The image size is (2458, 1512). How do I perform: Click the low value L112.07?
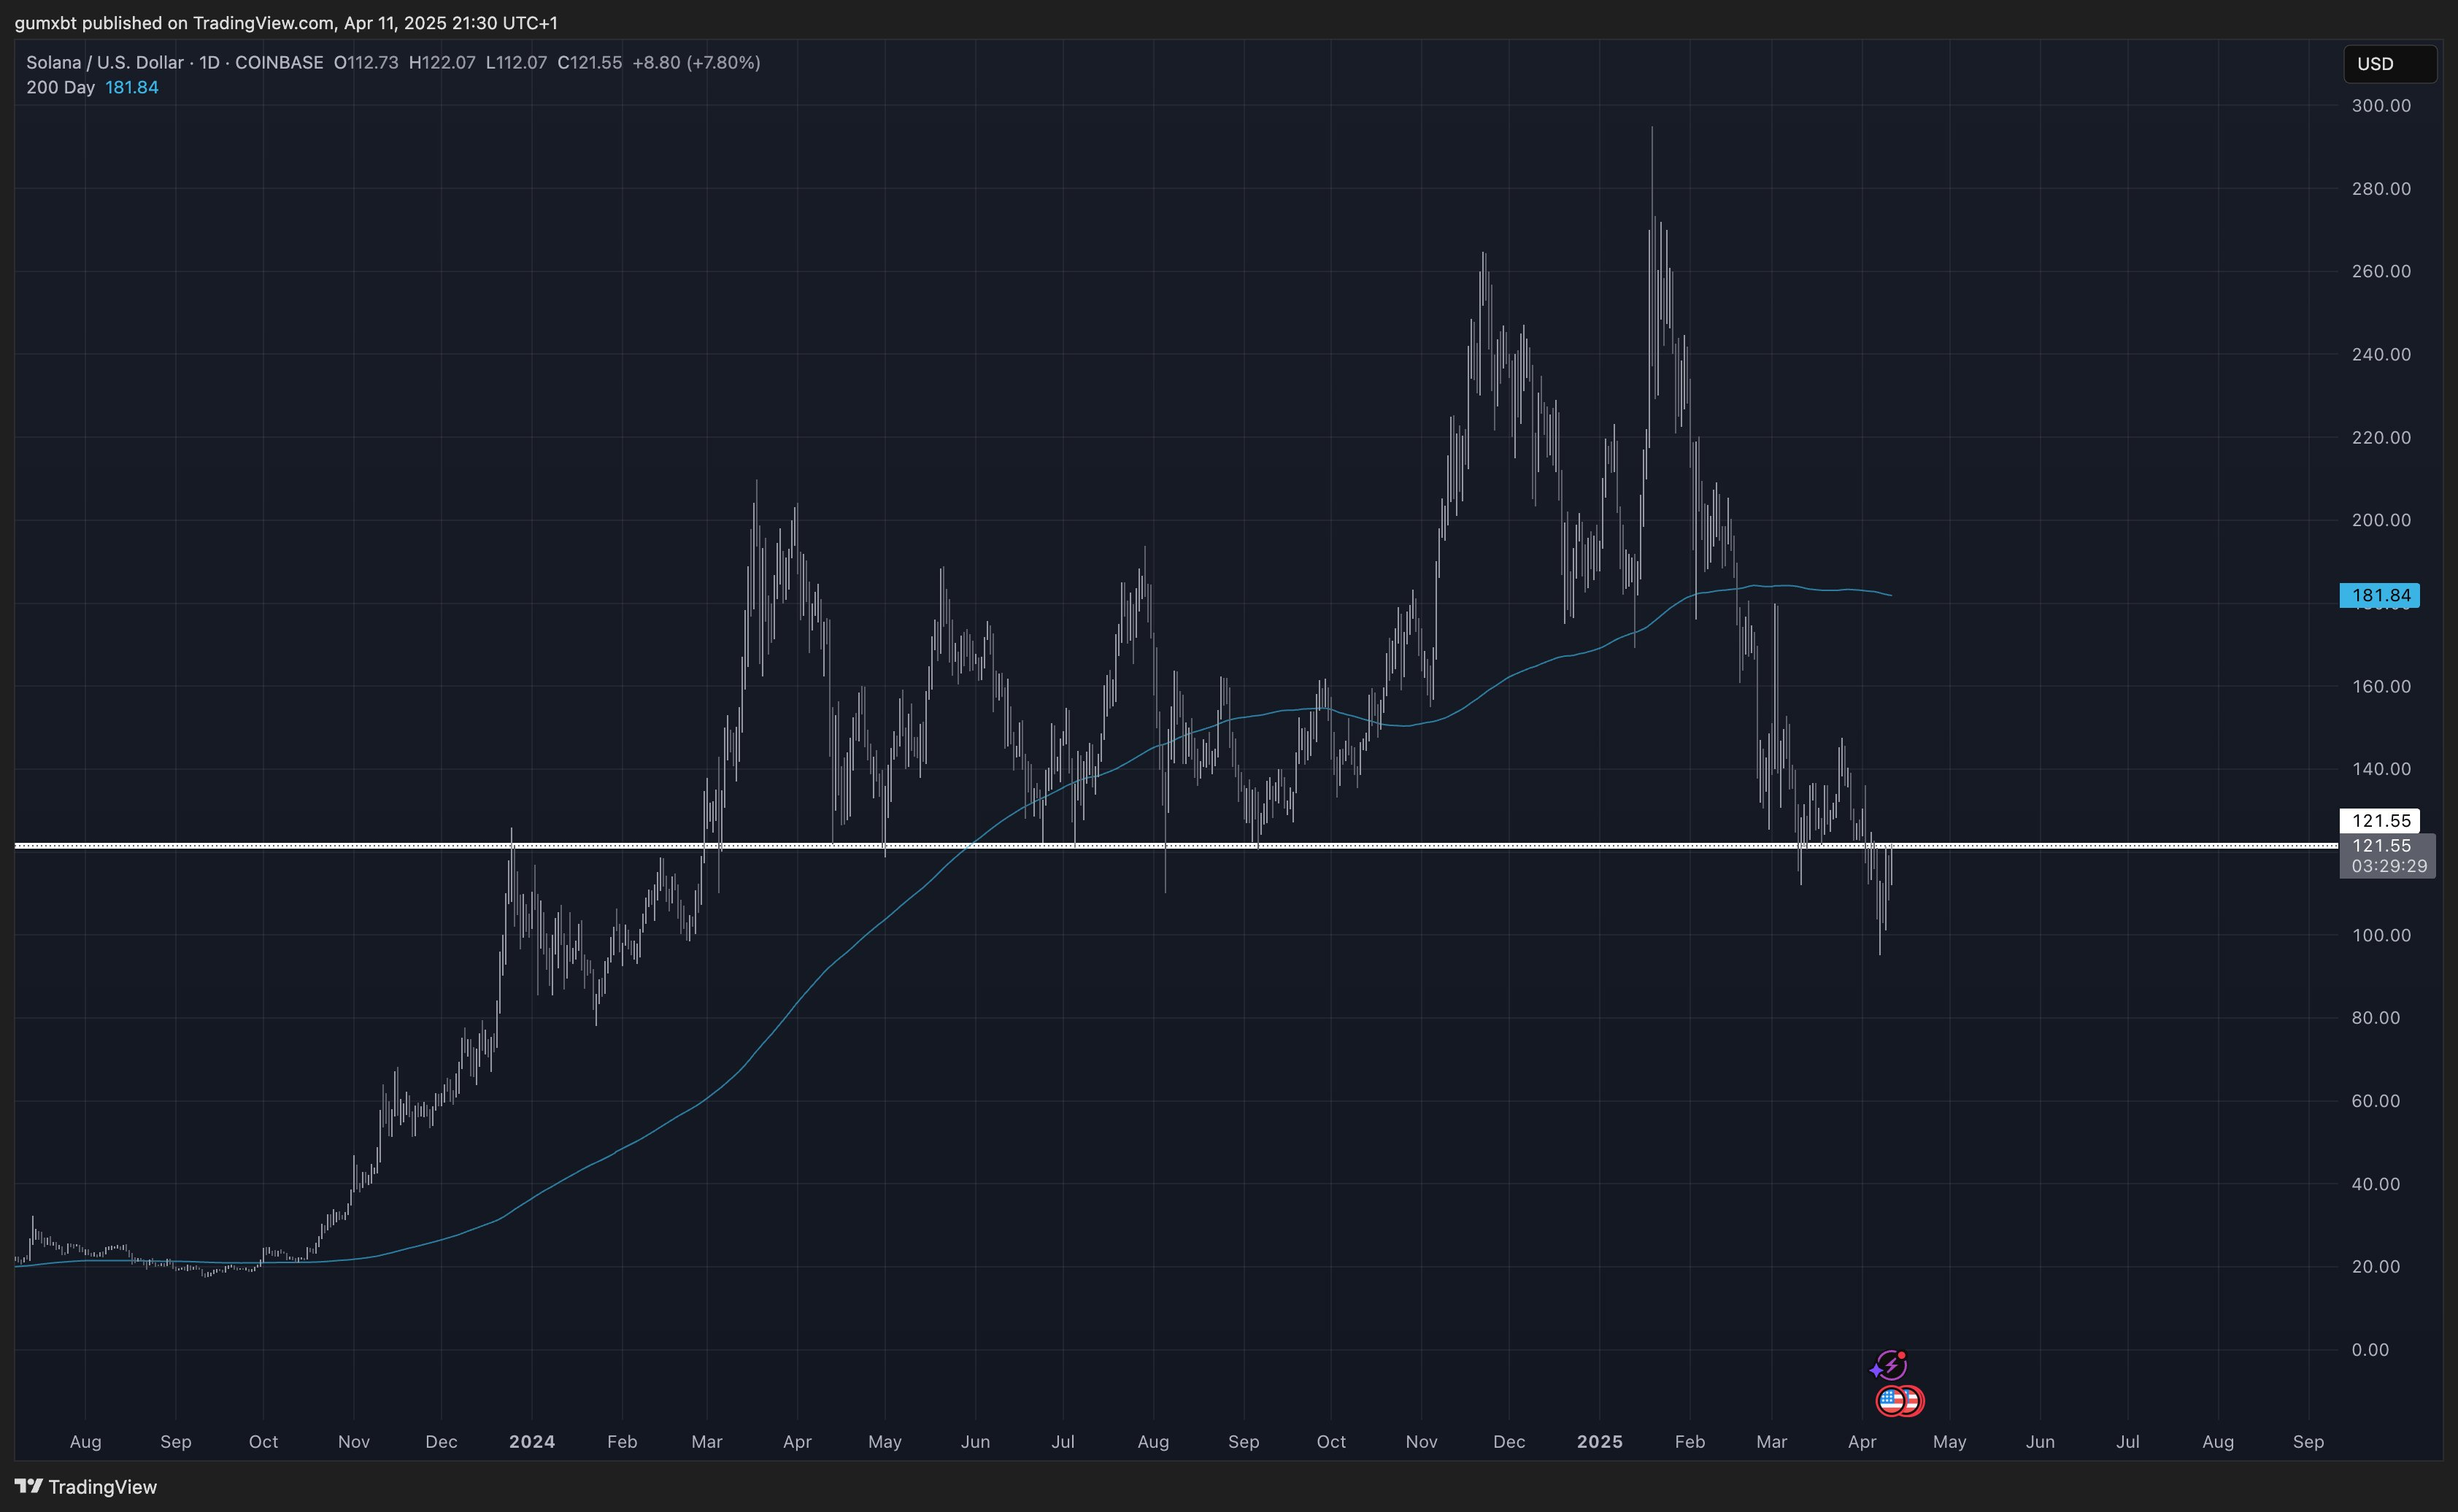point(516,62)
